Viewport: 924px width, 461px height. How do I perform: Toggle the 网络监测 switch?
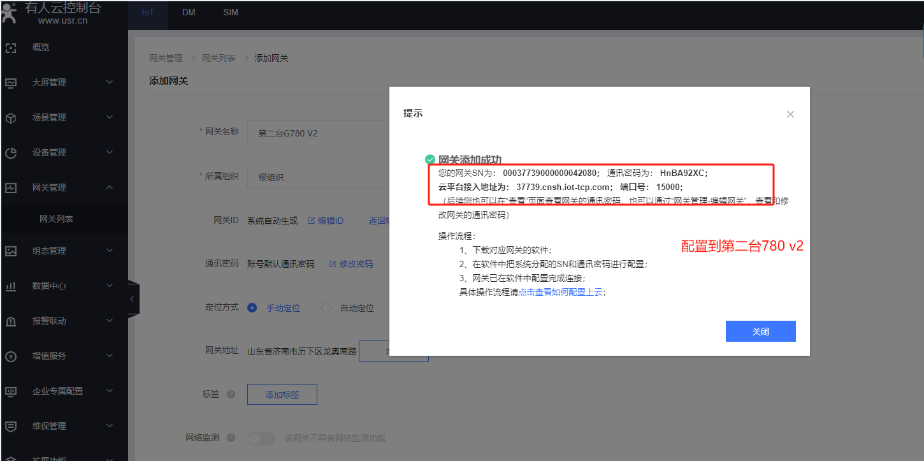point(261,438)
